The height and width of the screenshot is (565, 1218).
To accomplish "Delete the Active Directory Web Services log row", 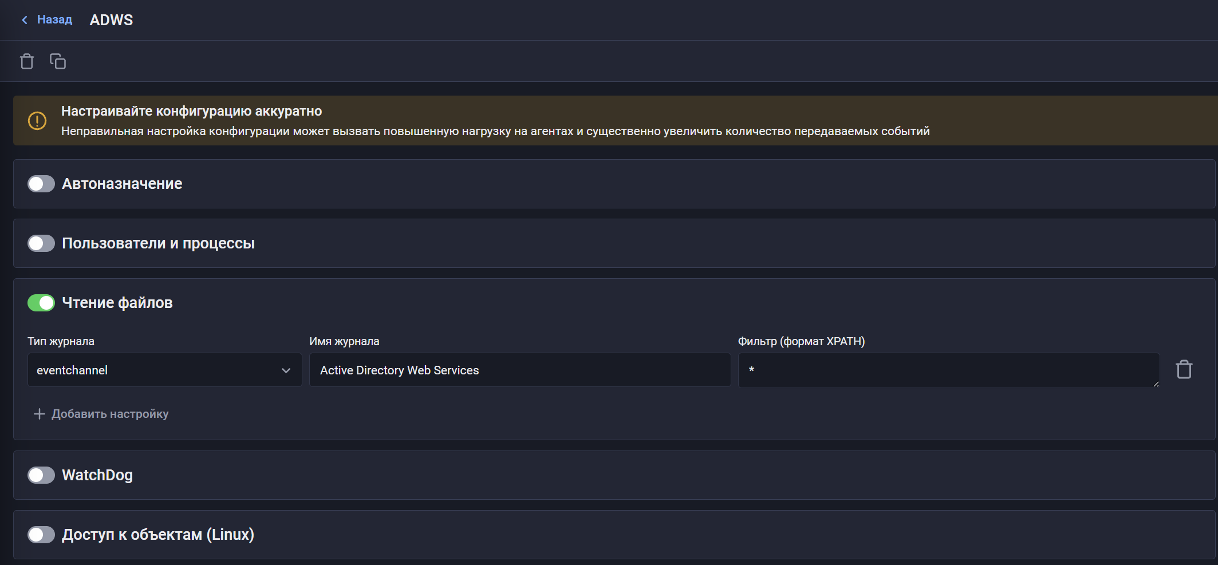I will pyautogui.click(x=1184, y=369).
